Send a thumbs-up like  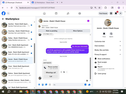89,85
